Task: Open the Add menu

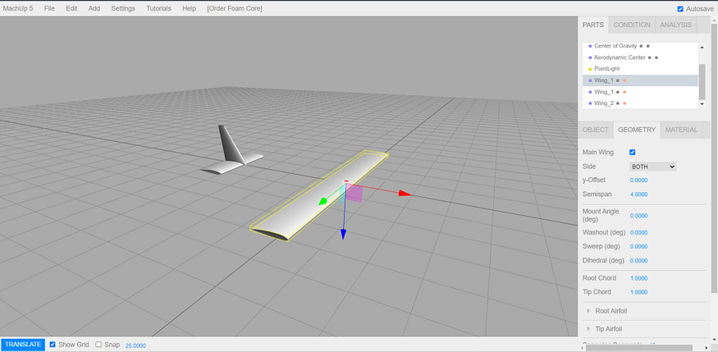Action: pyautogui.click(x=94, y=8)
